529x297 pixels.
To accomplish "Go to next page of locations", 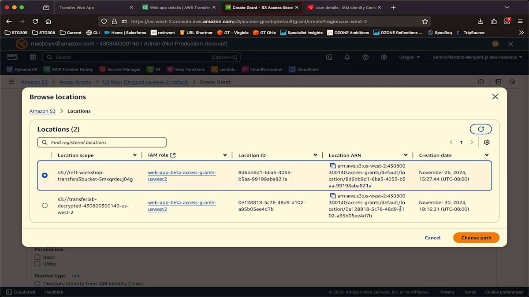I will (472, 143).
